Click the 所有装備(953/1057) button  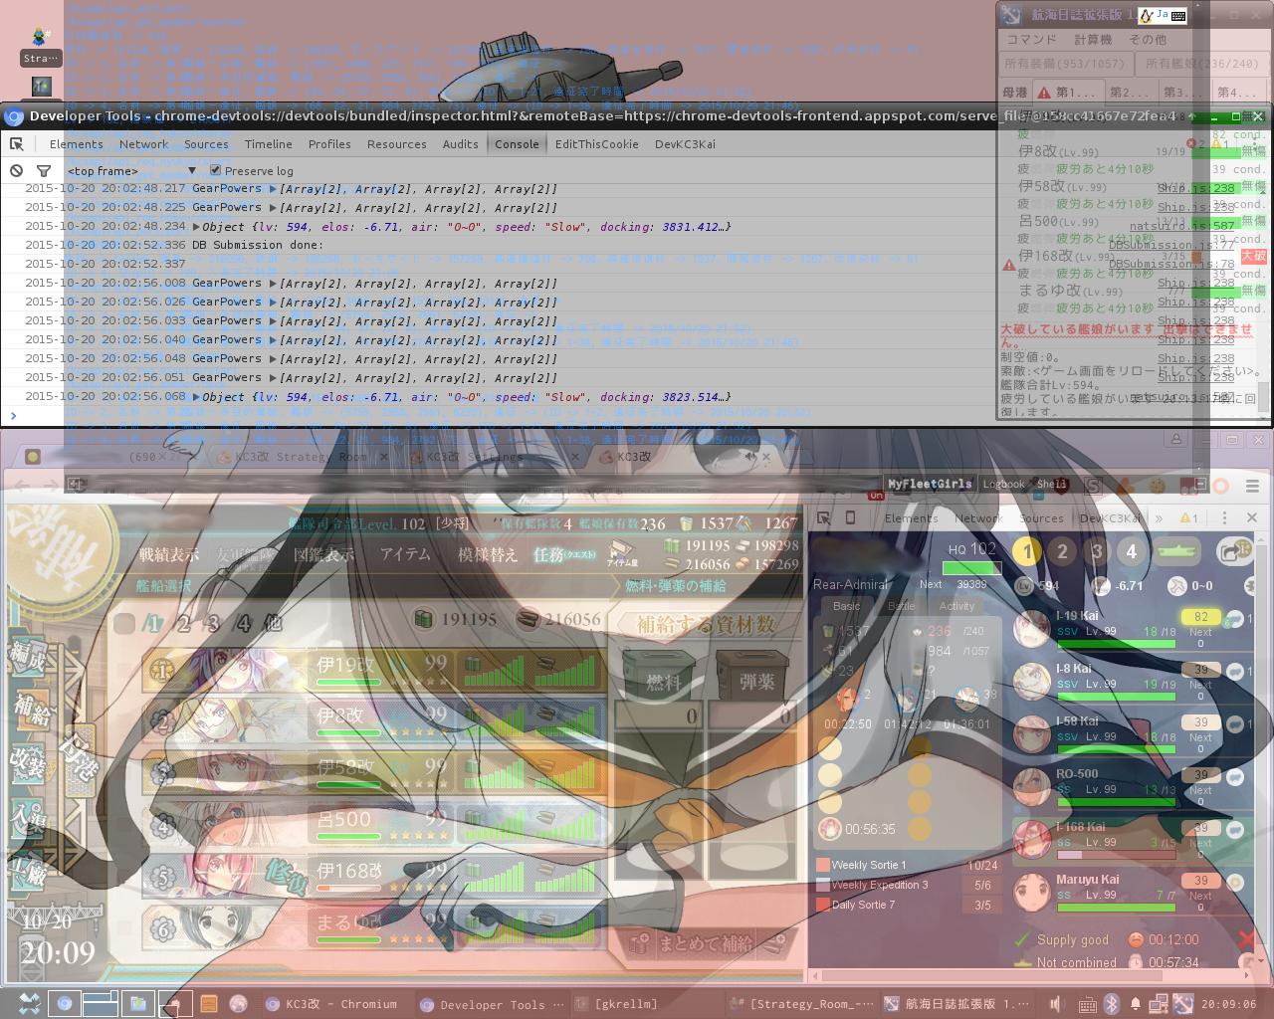1065,63
